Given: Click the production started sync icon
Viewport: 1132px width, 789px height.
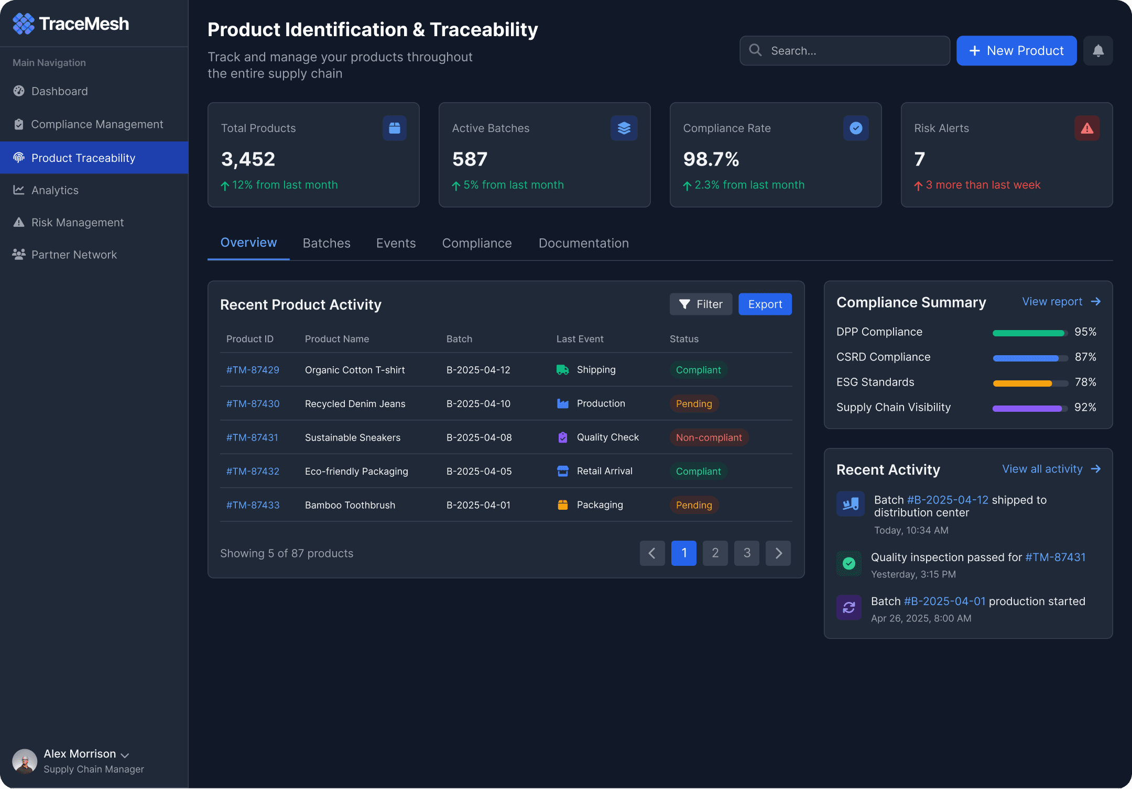Looking at the screenshot, I should [x=849, y=607].
